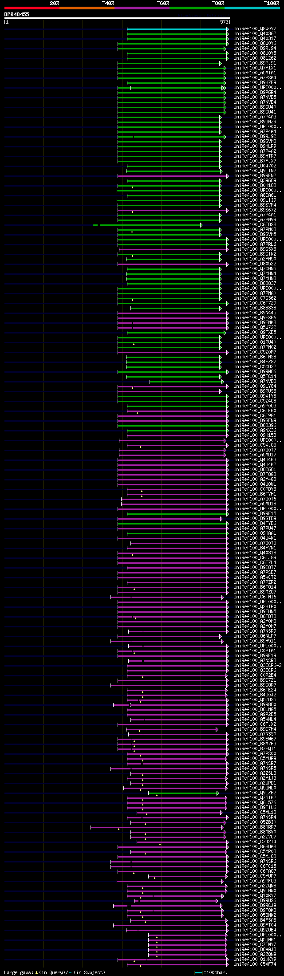Click the purple alignment bar of UniRef100_B9RFN2
This screenshot has height=976, width=284.
click(173, 176)
